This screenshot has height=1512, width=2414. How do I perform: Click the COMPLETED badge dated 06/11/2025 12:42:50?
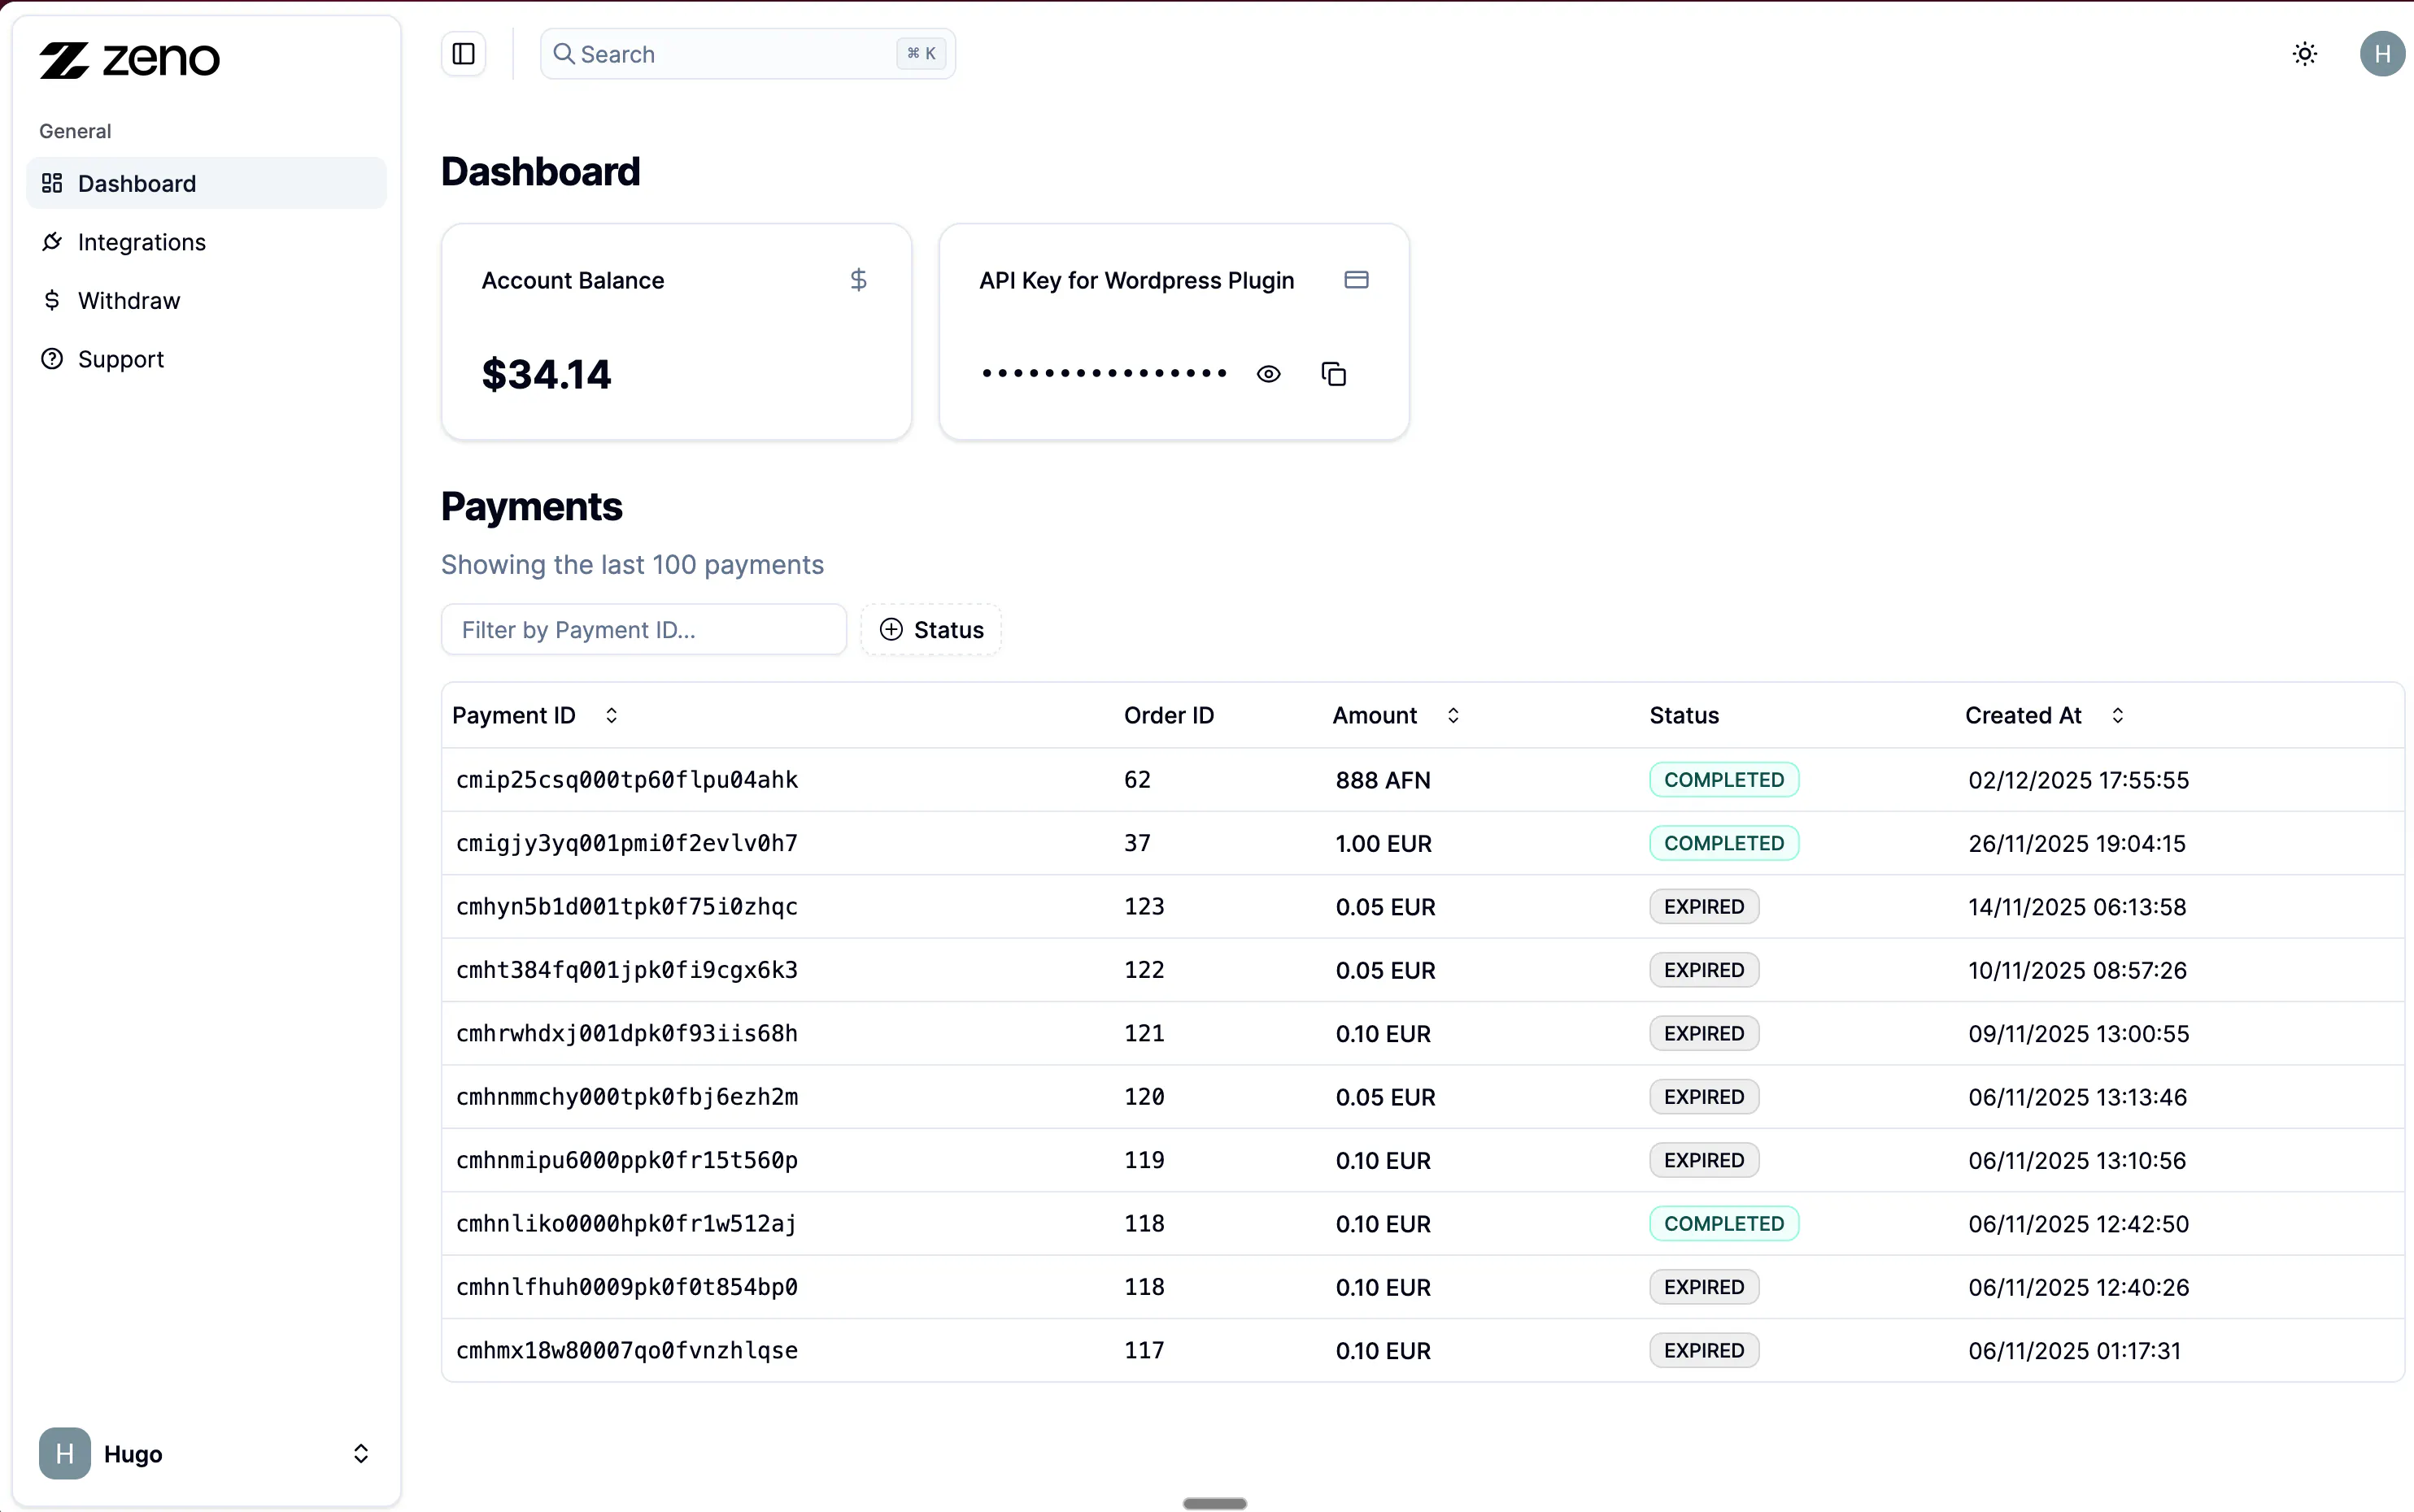[x=1723, y=1224]
